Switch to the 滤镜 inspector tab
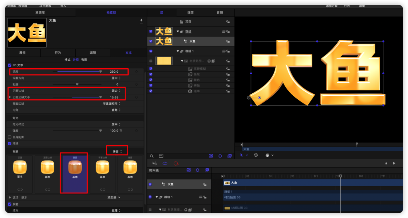Viewport: 408px width, 218px height. click(x=93, y=52)
